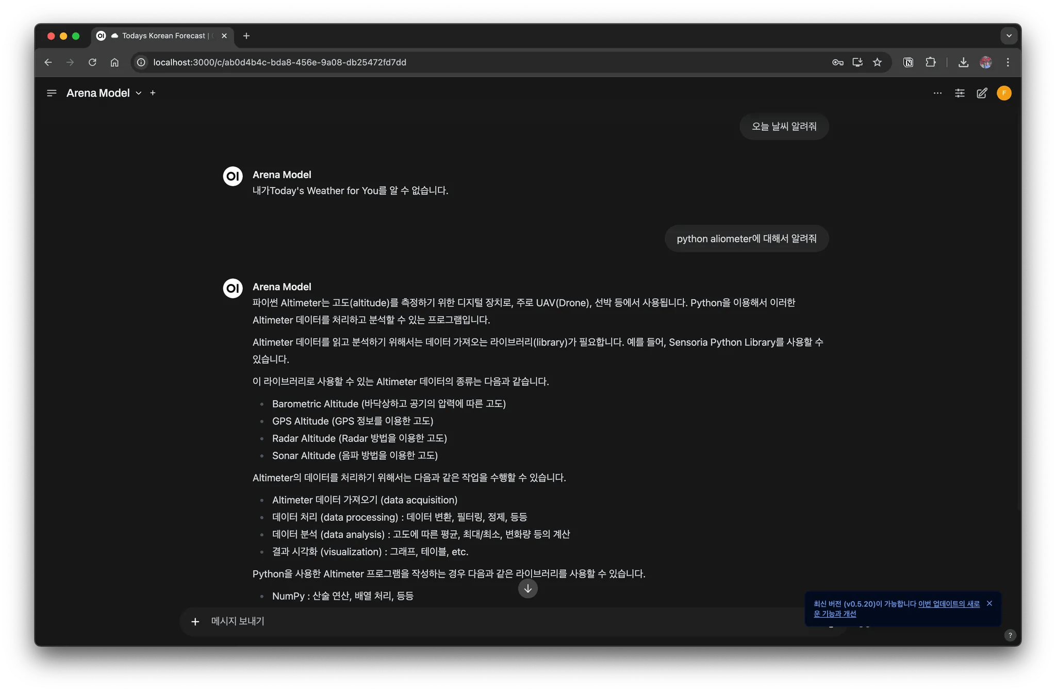The height and width of the screenshot is (692, 1056).
Task: Select the Todays Korean Forecast tab
Action: click(x=162, y=36)
